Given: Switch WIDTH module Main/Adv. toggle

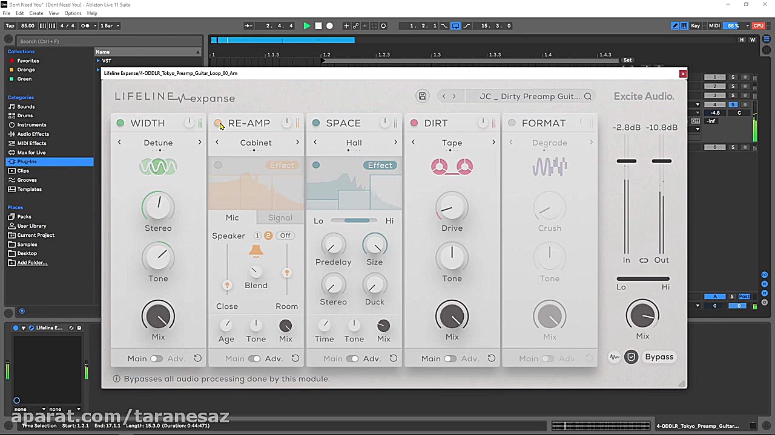Looking at the screenshot, I should coord(156,359).
